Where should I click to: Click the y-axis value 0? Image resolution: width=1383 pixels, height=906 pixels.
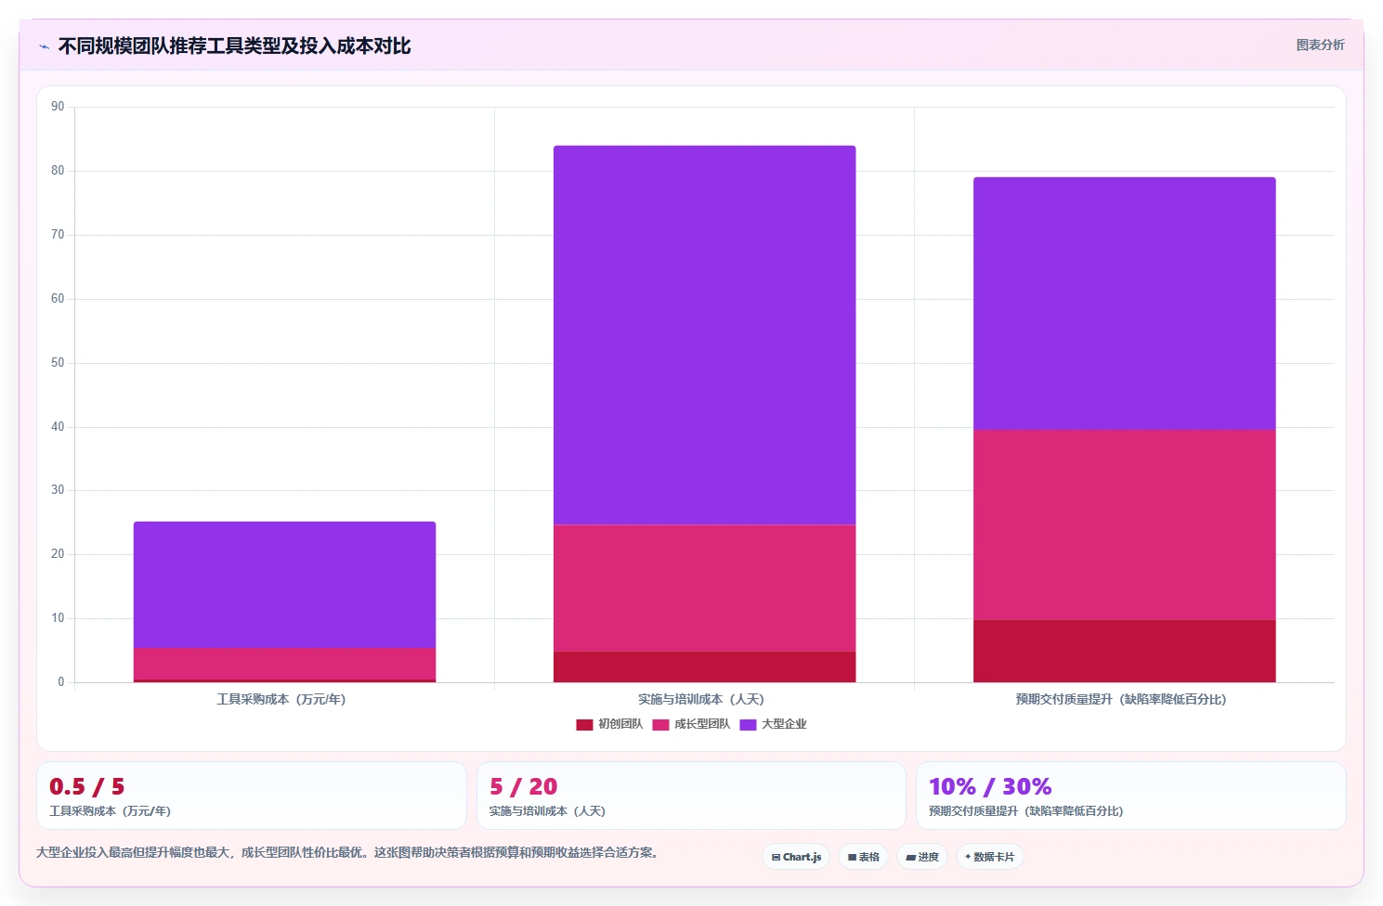[61, 682]
